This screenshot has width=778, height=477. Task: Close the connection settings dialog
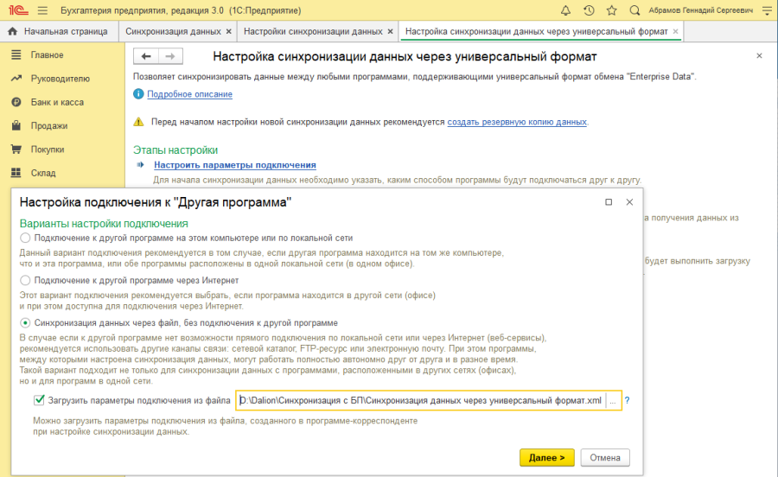point(629,202)
